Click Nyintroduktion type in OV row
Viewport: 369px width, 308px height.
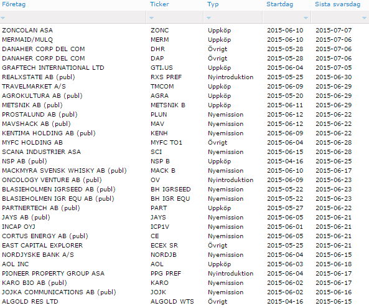point(230,180)
